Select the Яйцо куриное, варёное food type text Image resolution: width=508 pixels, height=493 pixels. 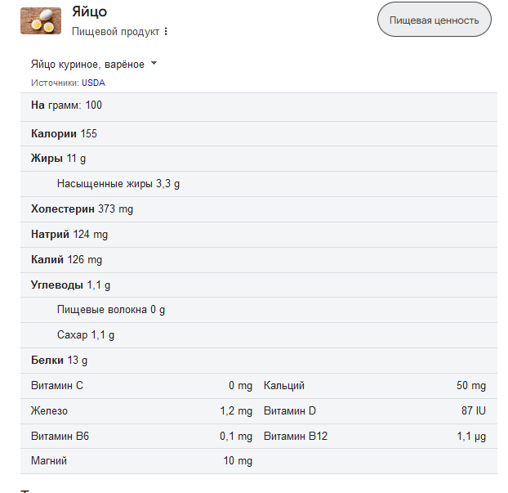87,65
